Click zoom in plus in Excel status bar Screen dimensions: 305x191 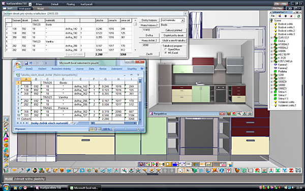coord(138,129)
